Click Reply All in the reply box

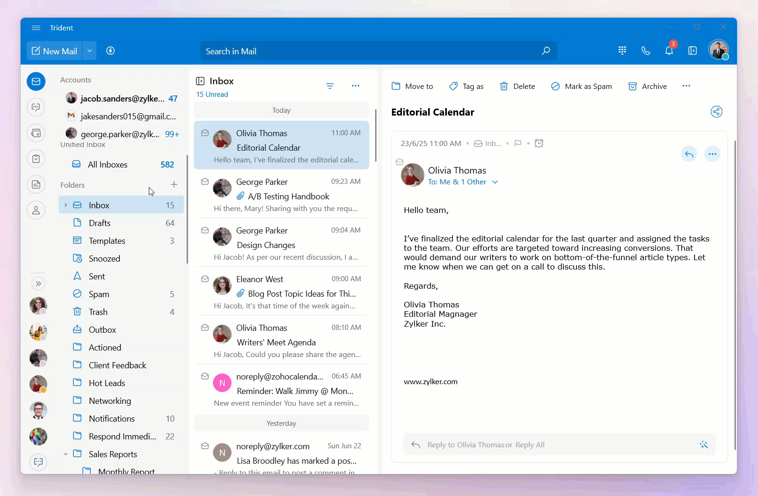pyautogui.click(x=530, y=445)
